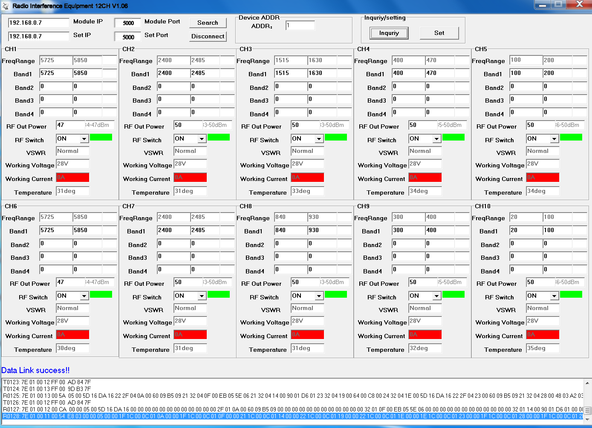Click the Inquriy button
Viewport: 592px width, 428px height.
389,33
